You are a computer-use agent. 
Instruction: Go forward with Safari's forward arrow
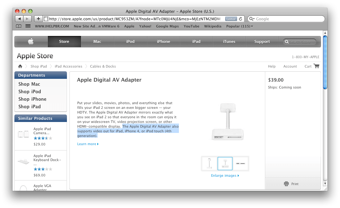[x=27, y=19]
